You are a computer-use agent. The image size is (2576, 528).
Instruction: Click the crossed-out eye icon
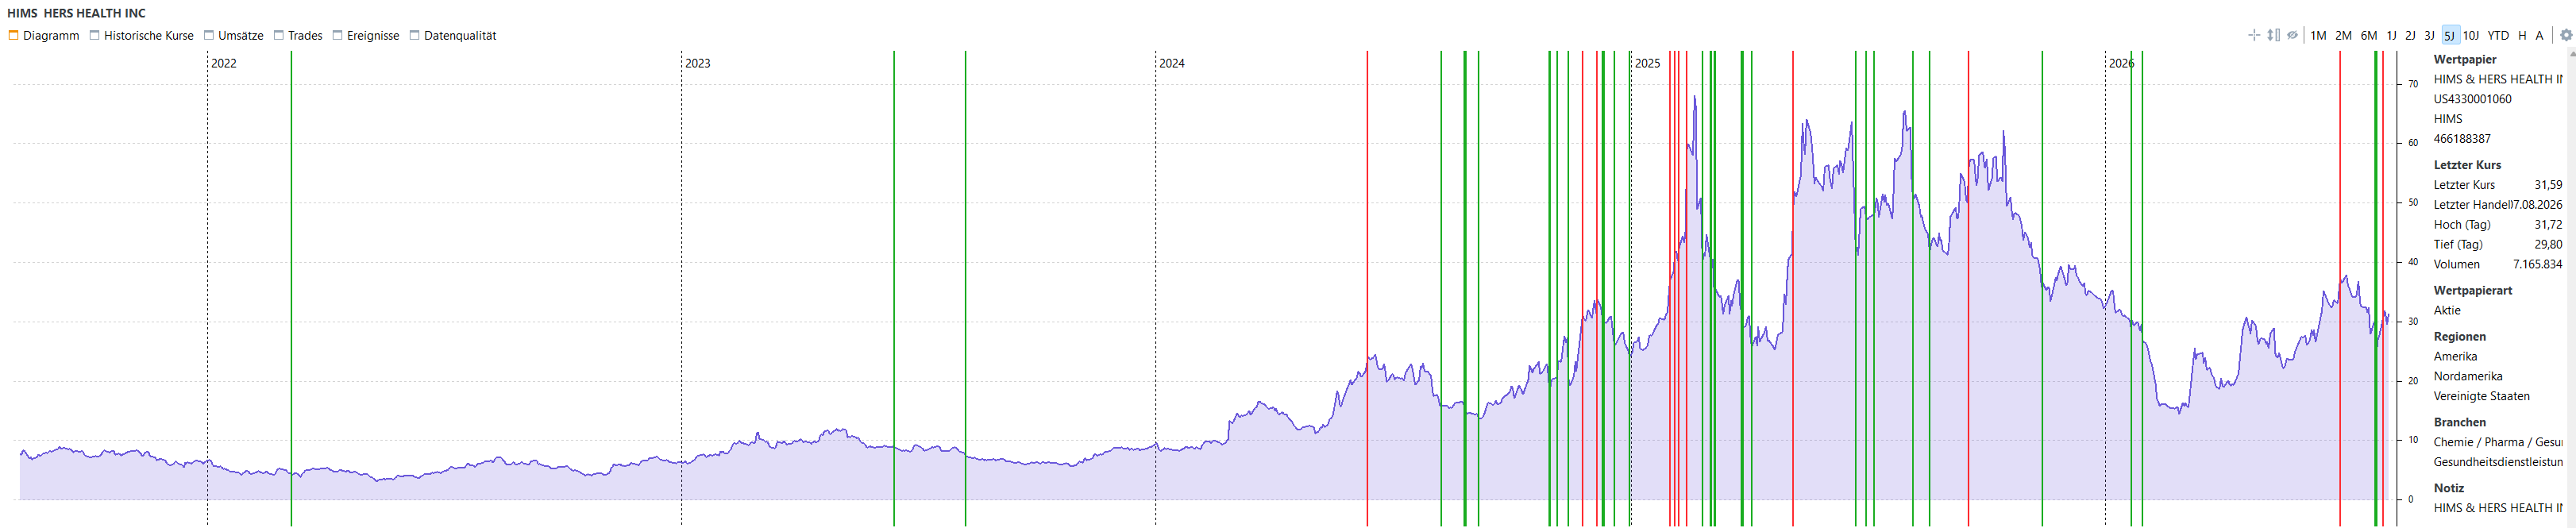coord(2293,35)
